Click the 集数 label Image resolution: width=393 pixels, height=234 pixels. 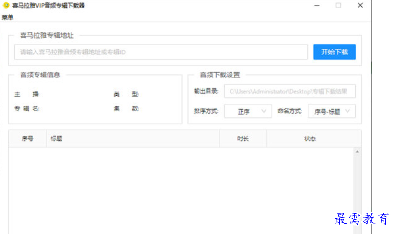click(x=127, y=108)
